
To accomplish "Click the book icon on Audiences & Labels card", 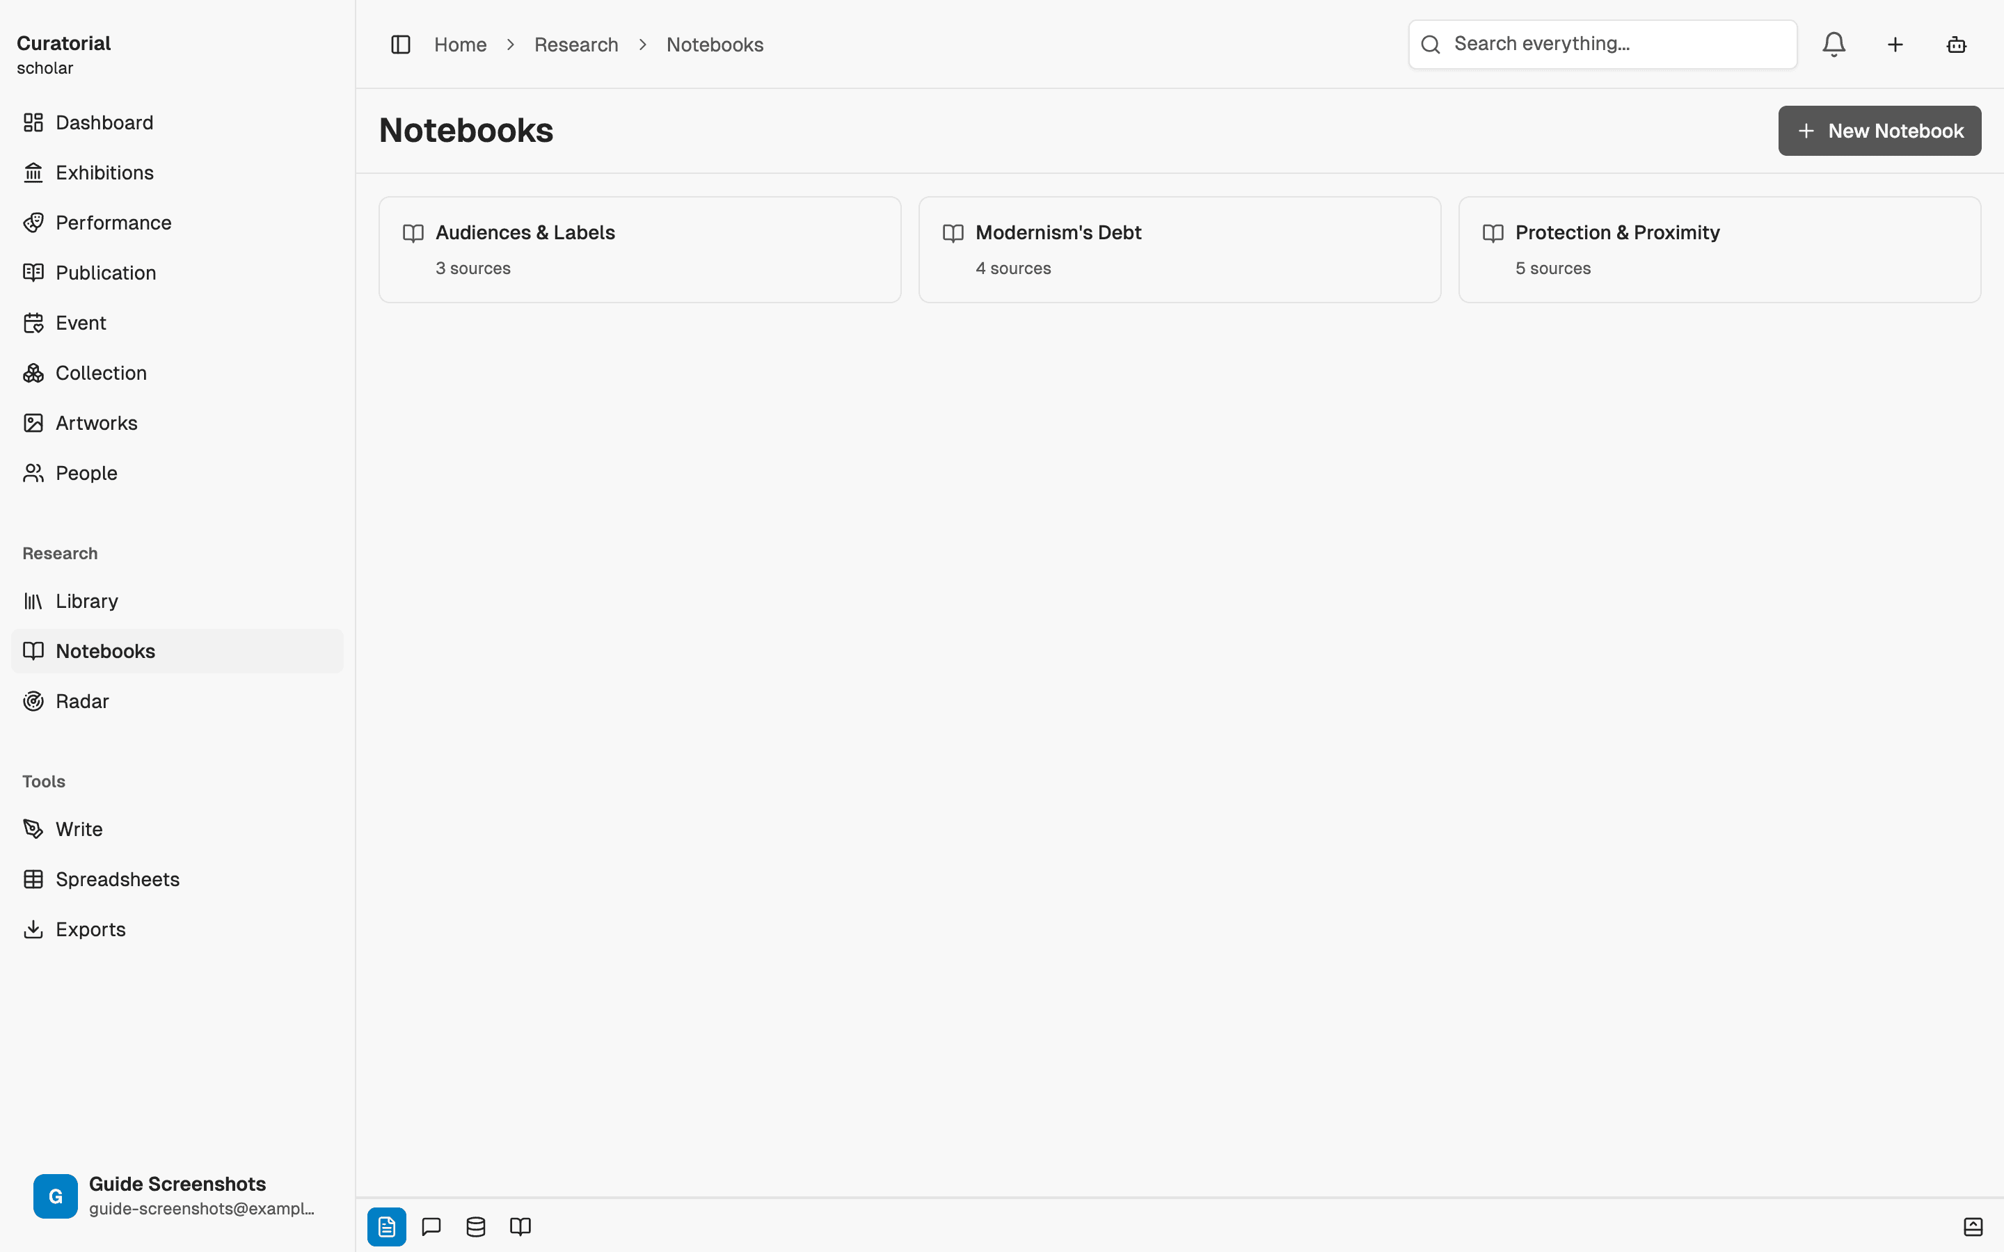I will (413, 234).
